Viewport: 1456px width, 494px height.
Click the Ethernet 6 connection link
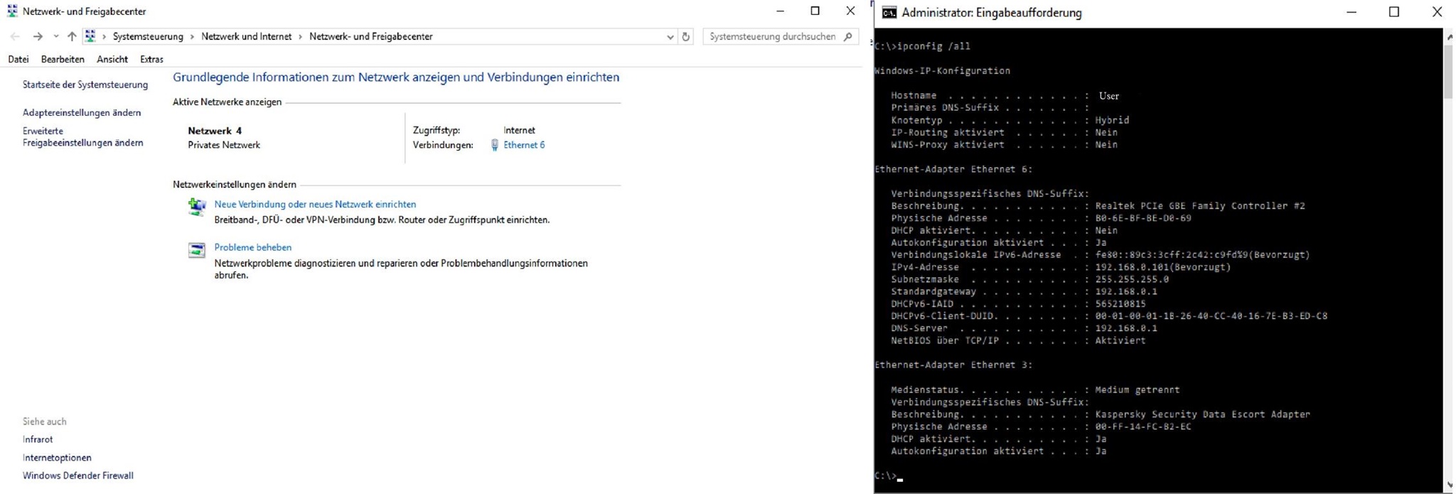pyautogui.click(x=524, y=145)
